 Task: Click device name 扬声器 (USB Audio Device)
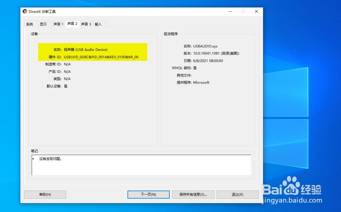tap(86, 50)
